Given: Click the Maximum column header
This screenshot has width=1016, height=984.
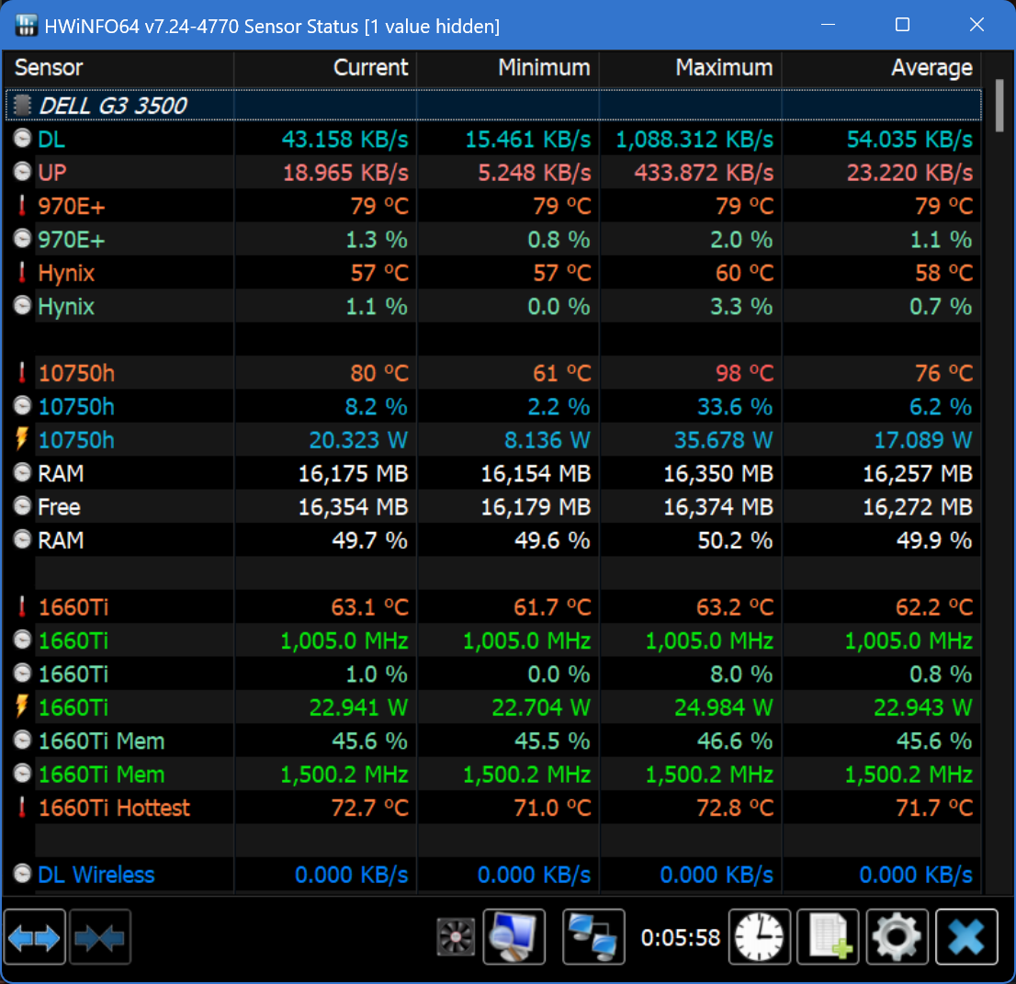Looking at the screenshot, I should (691, 67).
